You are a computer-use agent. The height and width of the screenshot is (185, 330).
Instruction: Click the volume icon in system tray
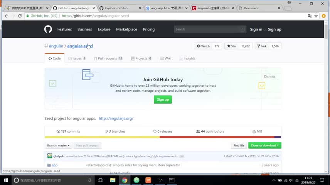pos(291,180)
